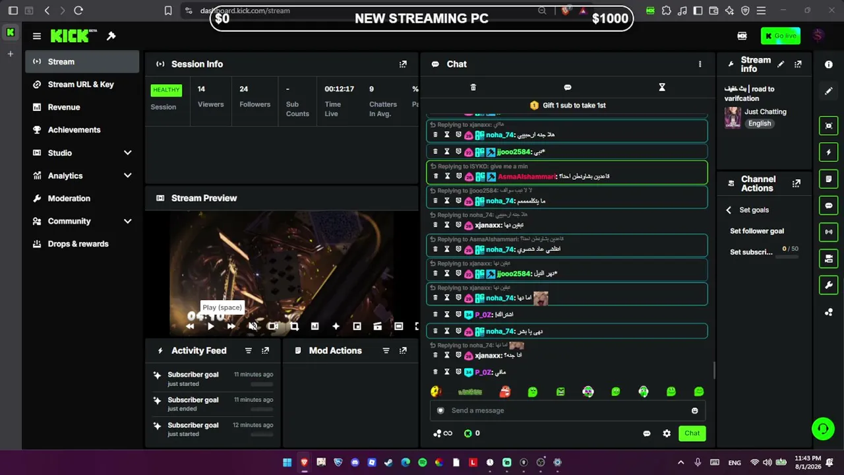This screenshot has width=844, height=475.
Task: Click the camera icon in preview controls
Action: click(x=273, y=326)
